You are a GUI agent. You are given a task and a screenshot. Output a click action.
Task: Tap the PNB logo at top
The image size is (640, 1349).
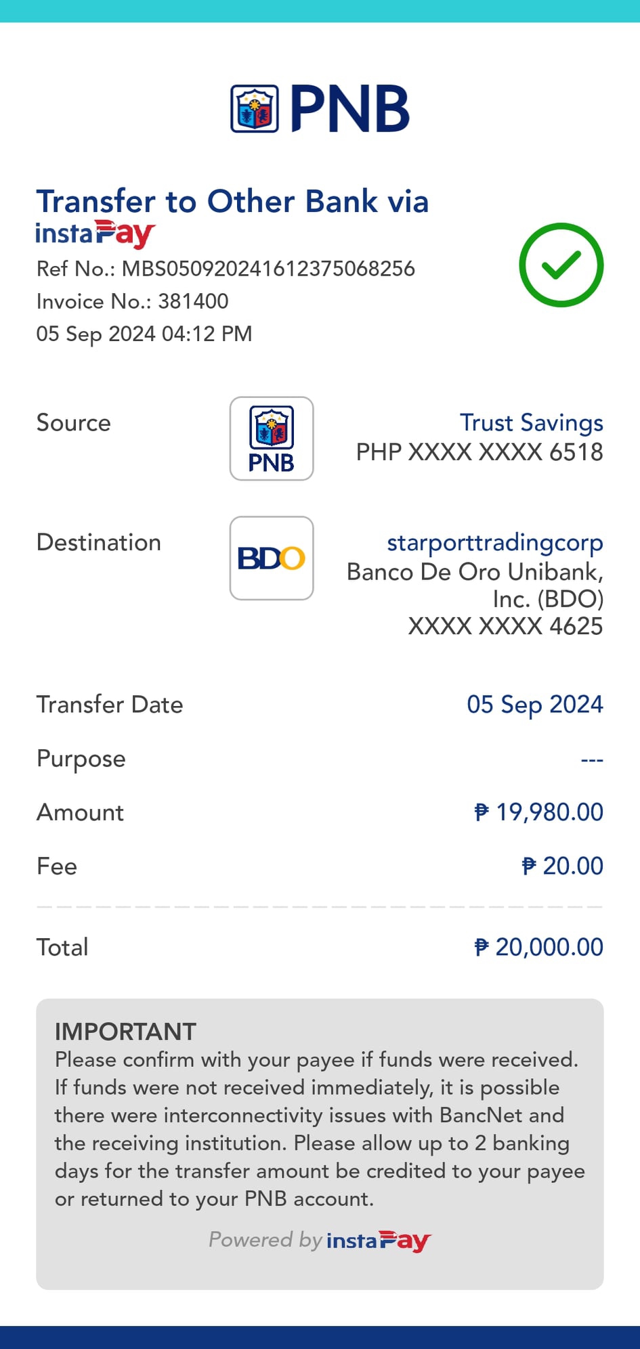tap(320, 108)
